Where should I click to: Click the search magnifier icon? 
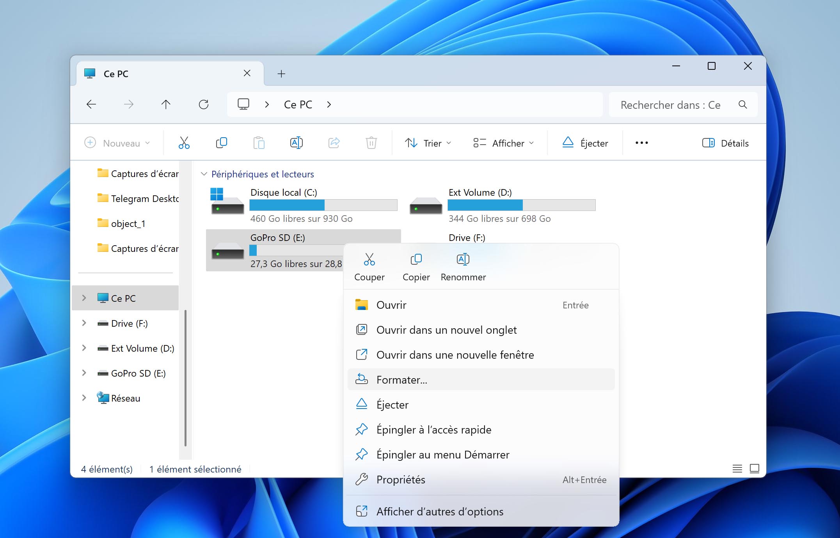(x=743, y=104)
